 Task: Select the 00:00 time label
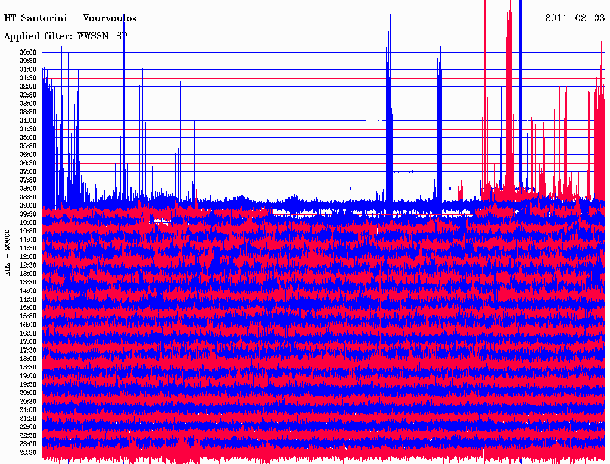click(x=28, y=52)
